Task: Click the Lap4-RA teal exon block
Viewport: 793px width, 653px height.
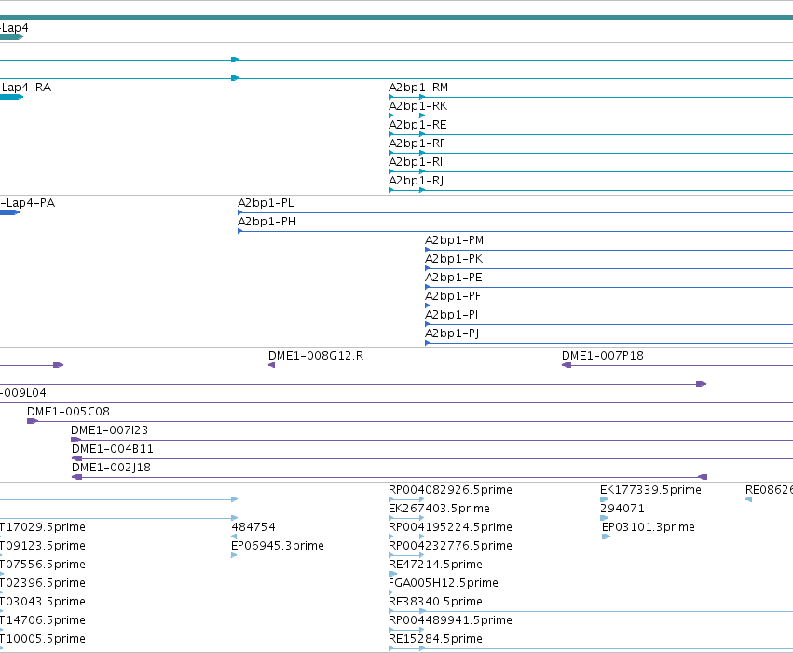Action: coord(11,97)
